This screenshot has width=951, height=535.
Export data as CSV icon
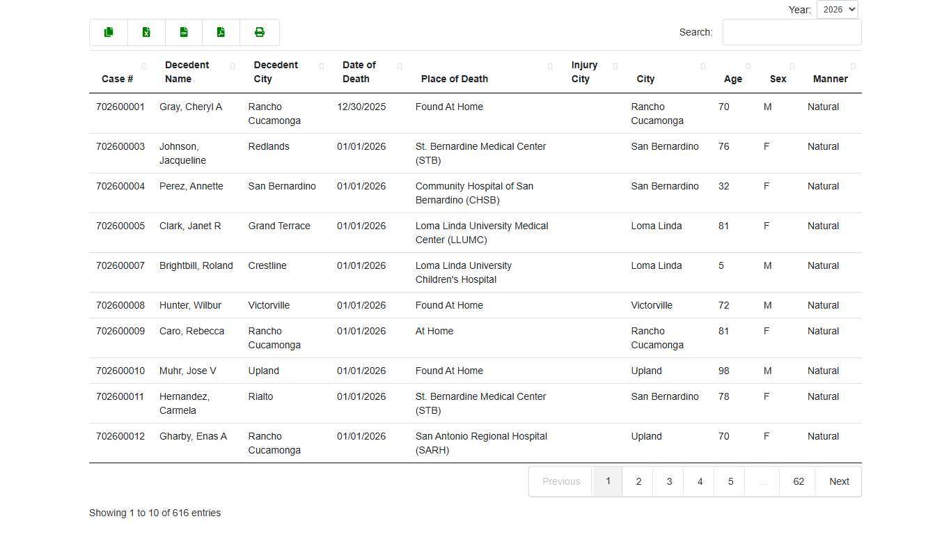click(x=184, y=32)
